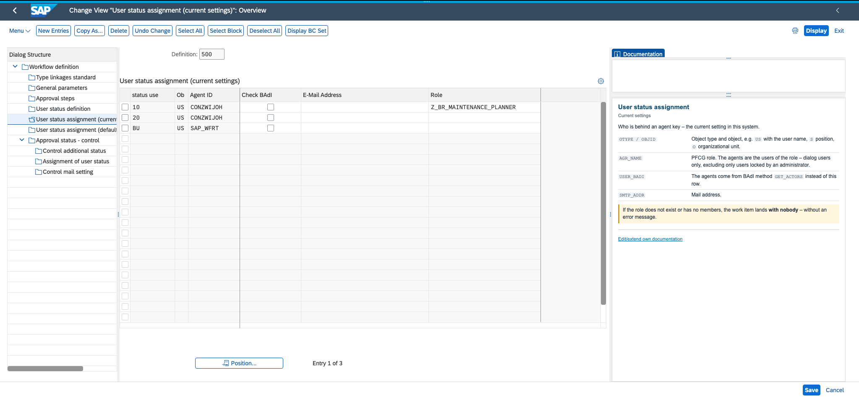This screenshot has width=859, height=398.
Task: Toggle Check BAdI for status 10 row
Action: coord(271,107)
